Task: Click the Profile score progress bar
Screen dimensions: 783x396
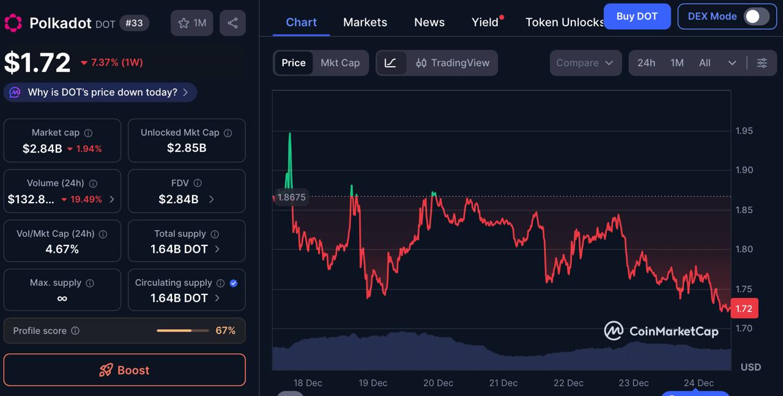Action: [x=182, y=331]
